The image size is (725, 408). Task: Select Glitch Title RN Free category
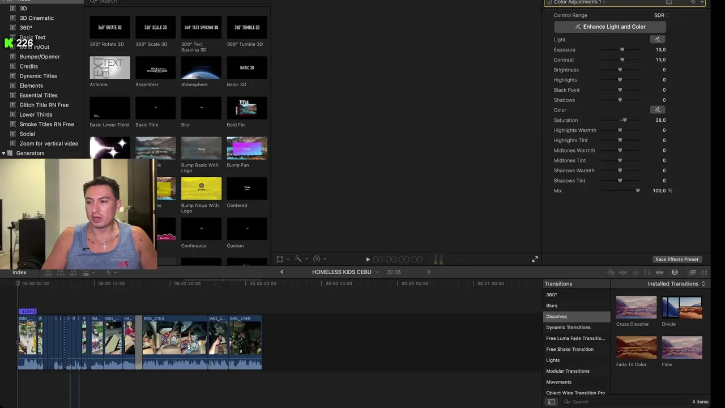coord(44,105)
